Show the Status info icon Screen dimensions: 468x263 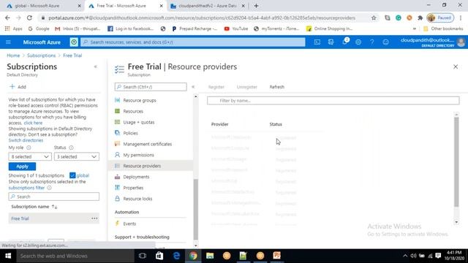(71, 148)
